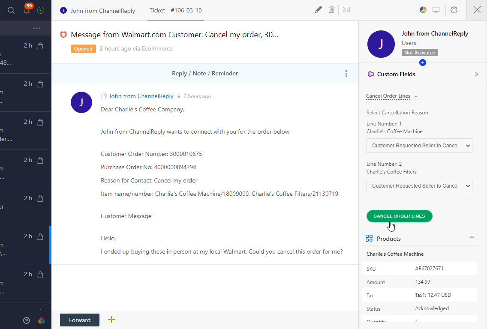The height and width of the screenshot is (329, 487).
Task: Click the Not Activated badge
Action: point(420,53)
